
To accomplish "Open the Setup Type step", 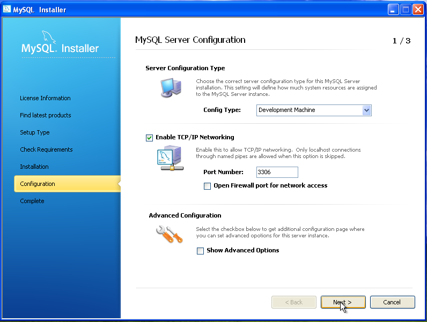I will pyautogui.click(x=35, y=132).
